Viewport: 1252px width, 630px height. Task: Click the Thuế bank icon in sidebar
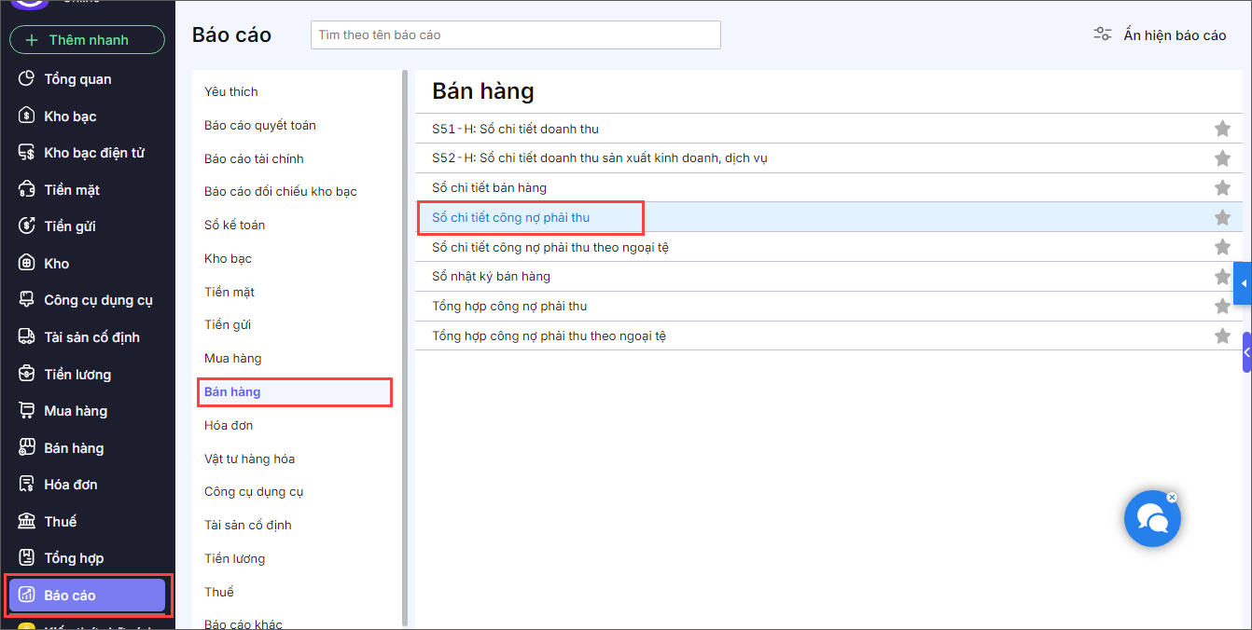point(27,522)
